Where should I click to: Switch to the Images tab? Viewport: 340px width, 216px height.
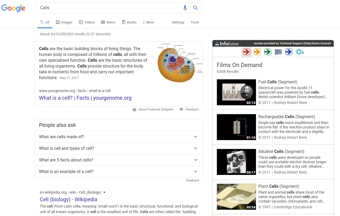point(64,22)
